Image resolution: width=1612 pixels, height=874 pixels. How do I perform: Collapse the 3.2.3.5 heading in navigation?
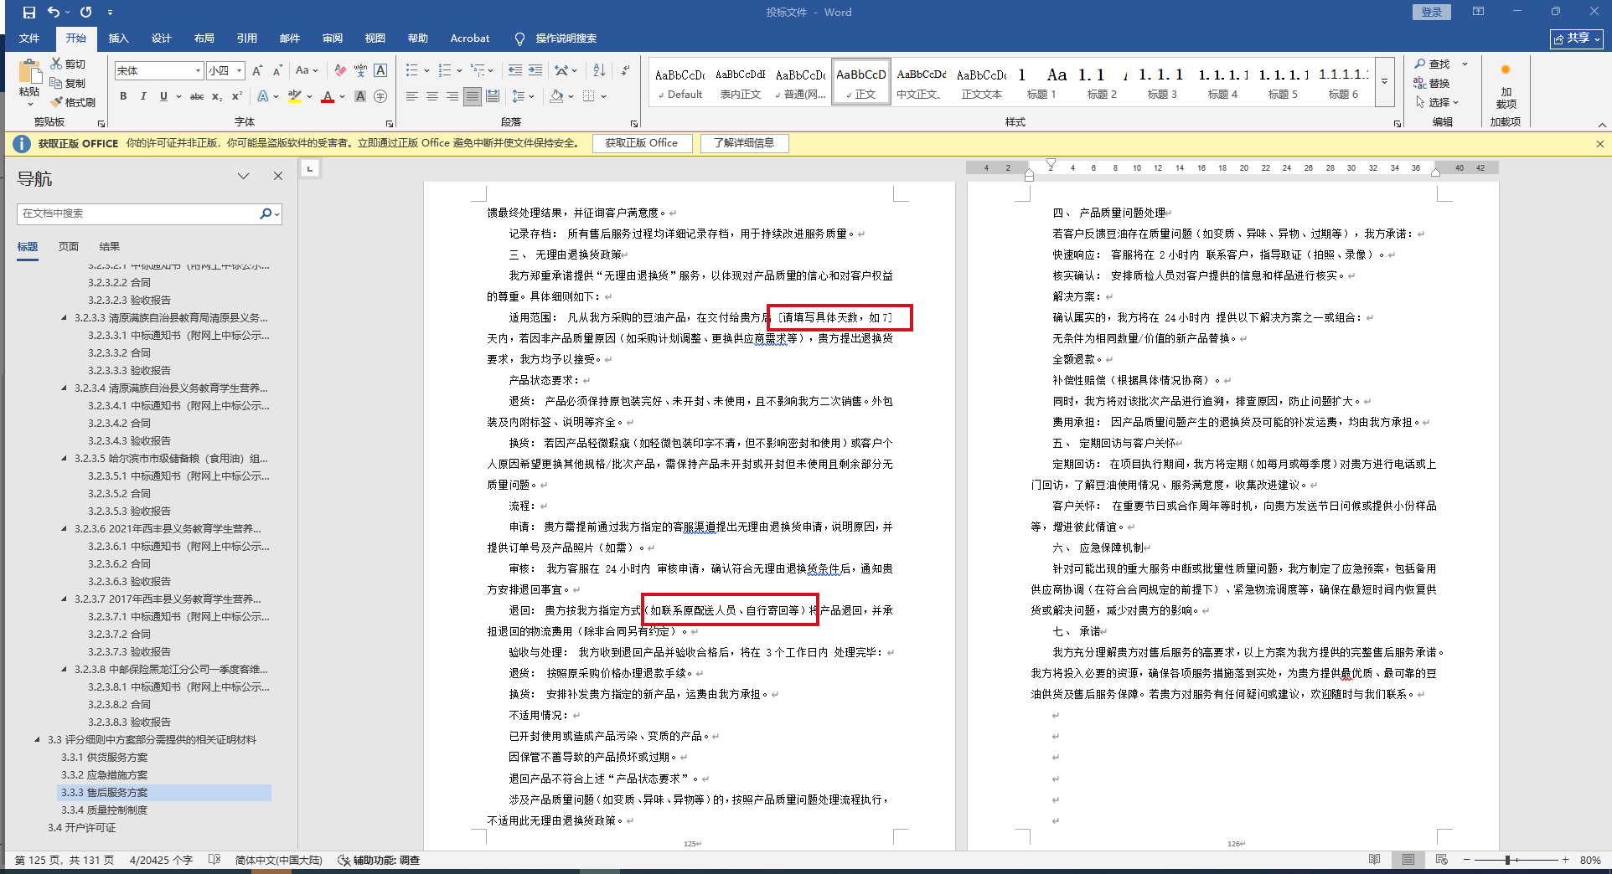click(64, 459)
